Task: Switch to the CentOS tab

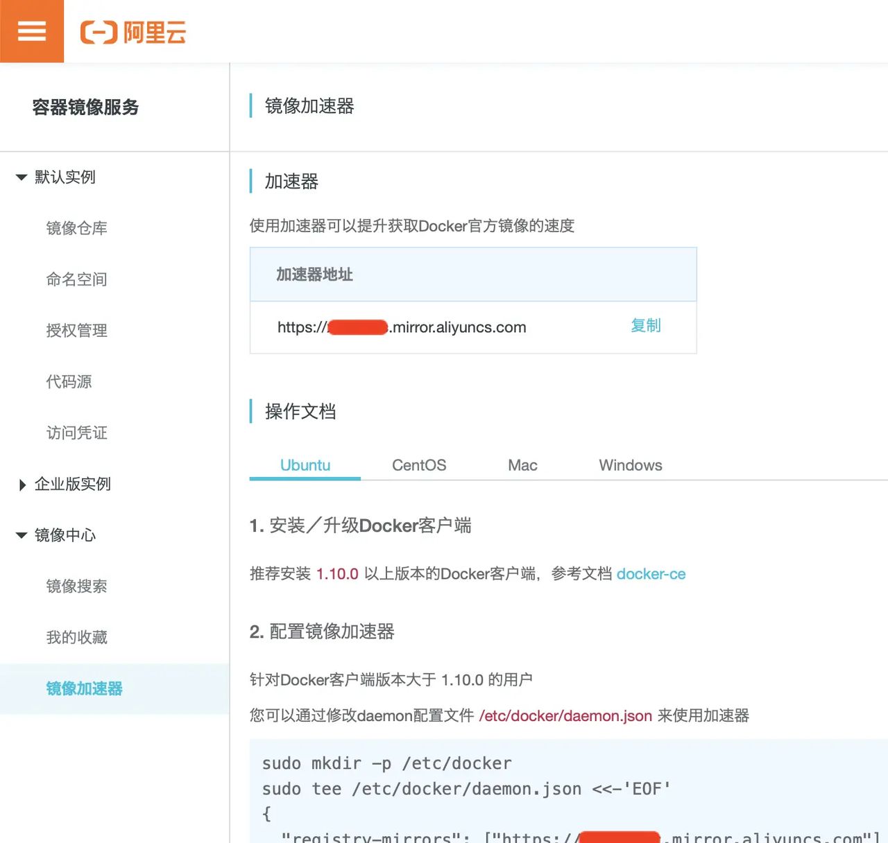Action: point(419,465)
